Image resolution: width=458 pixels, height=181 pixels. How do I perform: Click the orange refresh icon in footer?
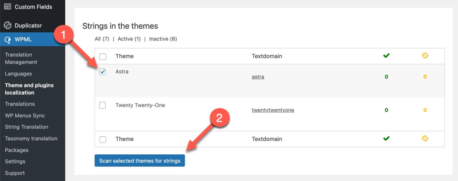click(x=425, y=139)
